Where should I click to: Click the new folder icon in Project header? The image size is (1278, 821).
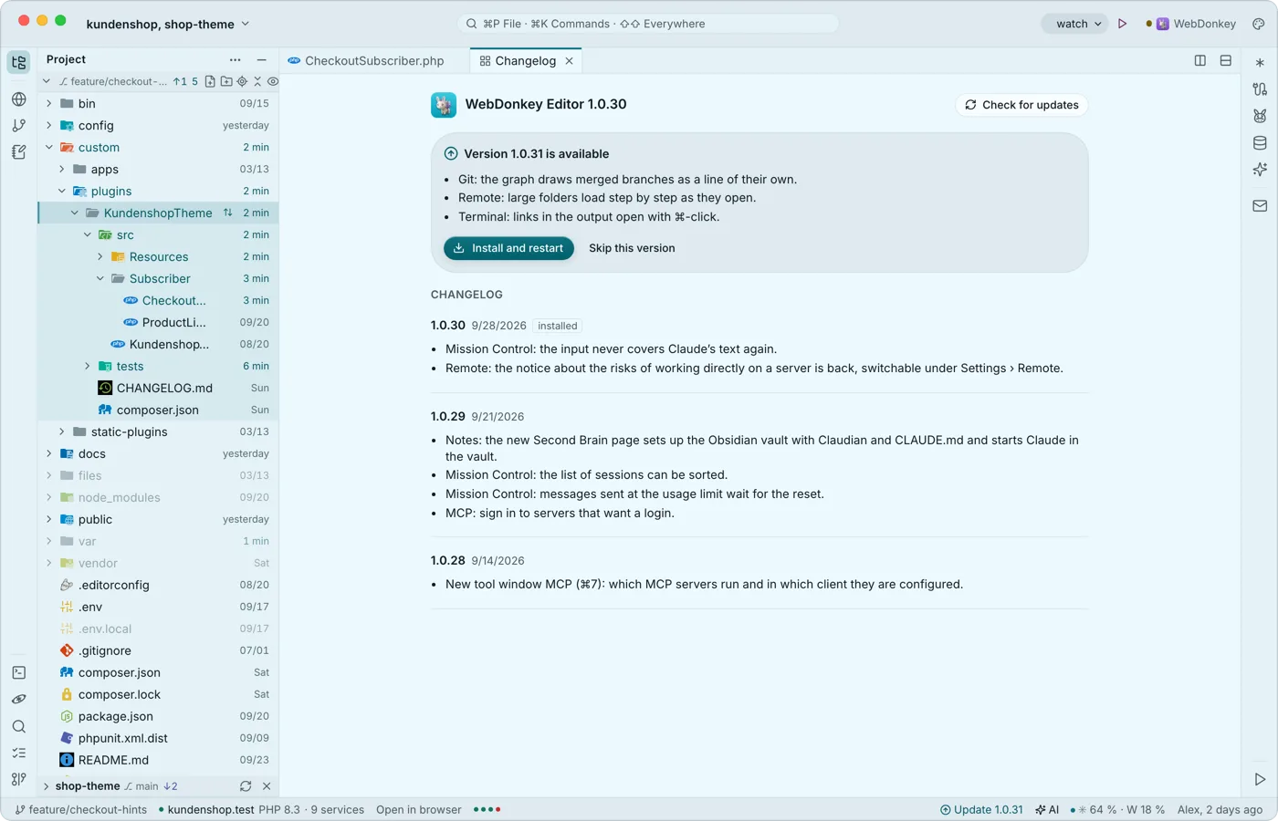click(x=226, y=81)
